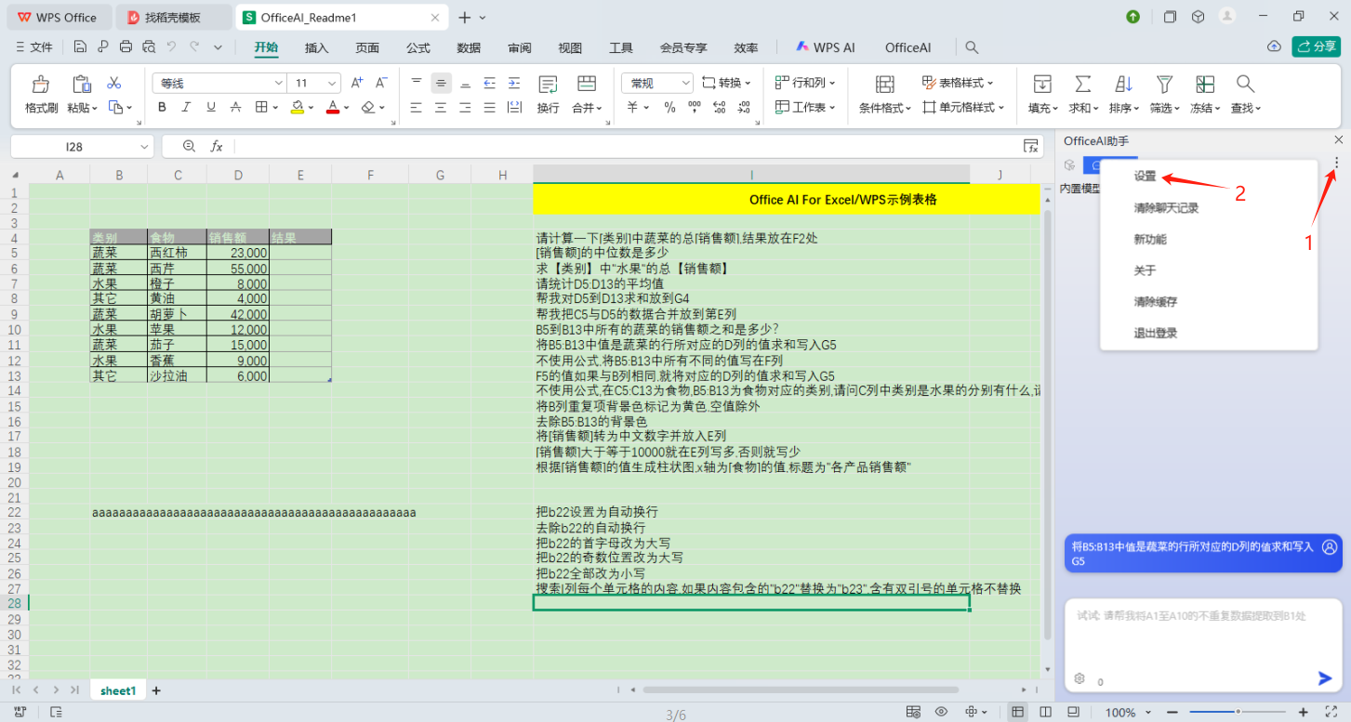
Task: Toggle underline formatting
Action: tap(211, 108)
